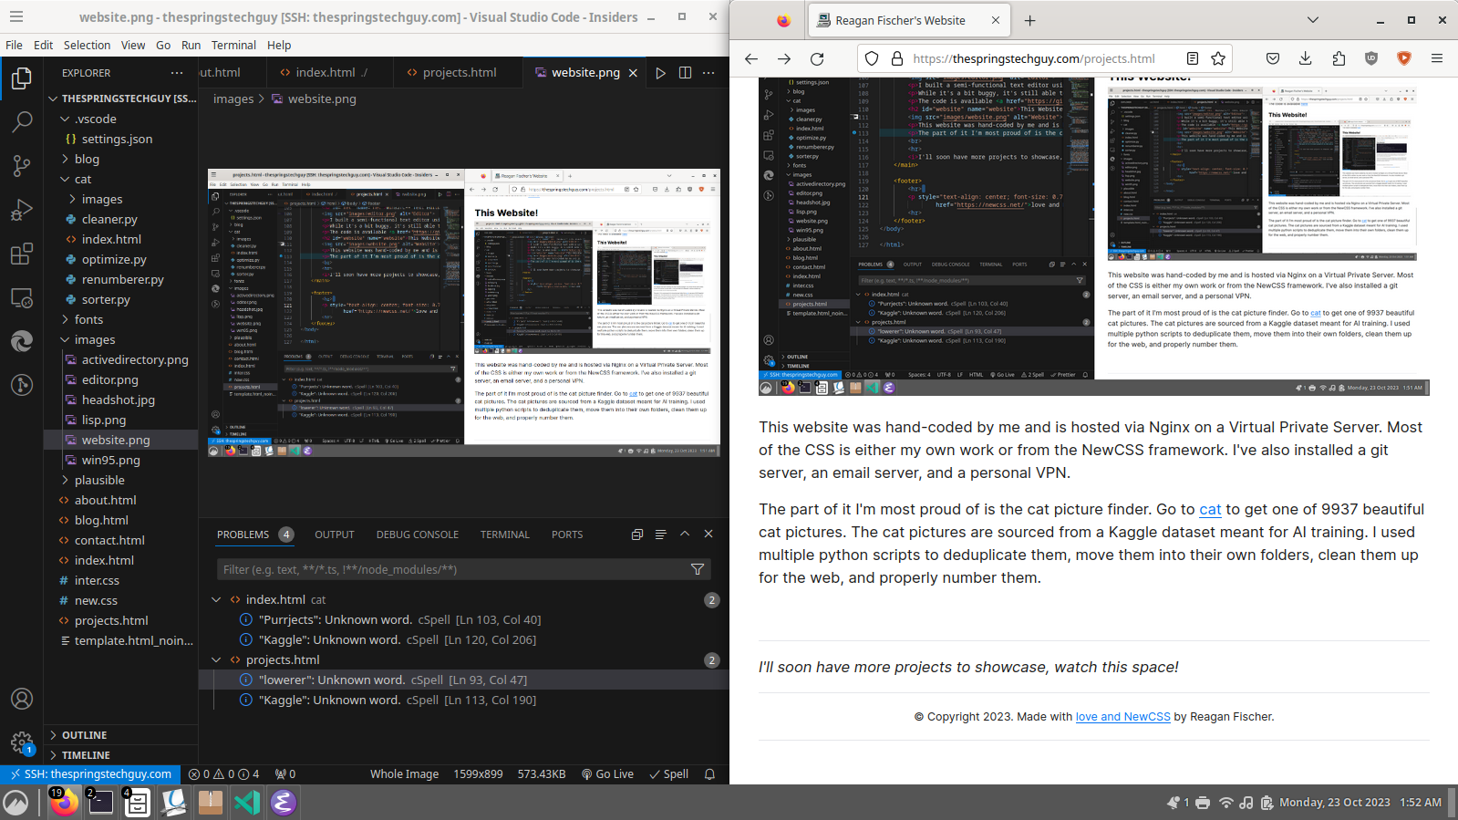
Task: Toggle Spell checker in status bar
Action: tap(668, 774)
